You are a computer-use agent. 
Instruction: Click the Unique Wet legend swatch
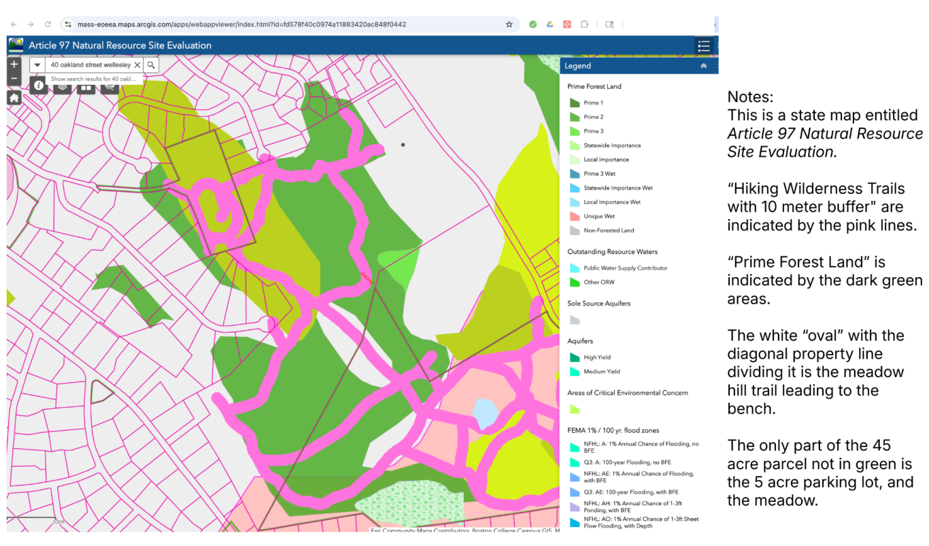(574, 216)
